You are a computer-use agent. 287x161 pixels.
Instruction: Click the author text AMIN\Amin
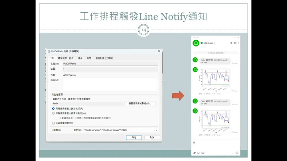[69, 75]
